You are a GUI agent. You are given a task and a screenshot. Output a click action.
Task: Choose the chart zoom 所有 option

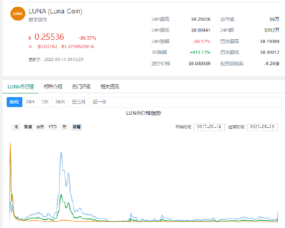(77, 127)
